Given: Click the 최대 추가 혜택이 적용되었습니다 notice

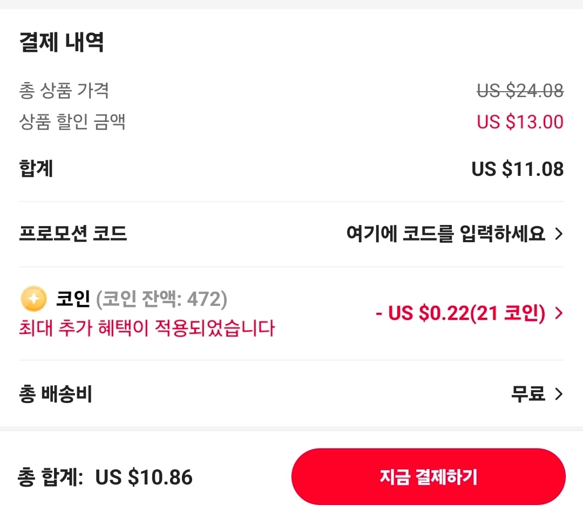Looking at the screenshot, I should point(147,327).
